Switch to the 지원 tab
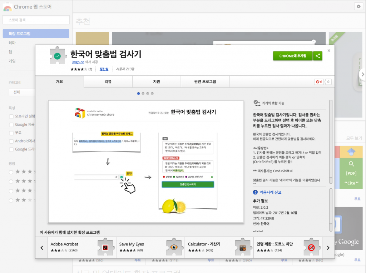 (157, 81)
